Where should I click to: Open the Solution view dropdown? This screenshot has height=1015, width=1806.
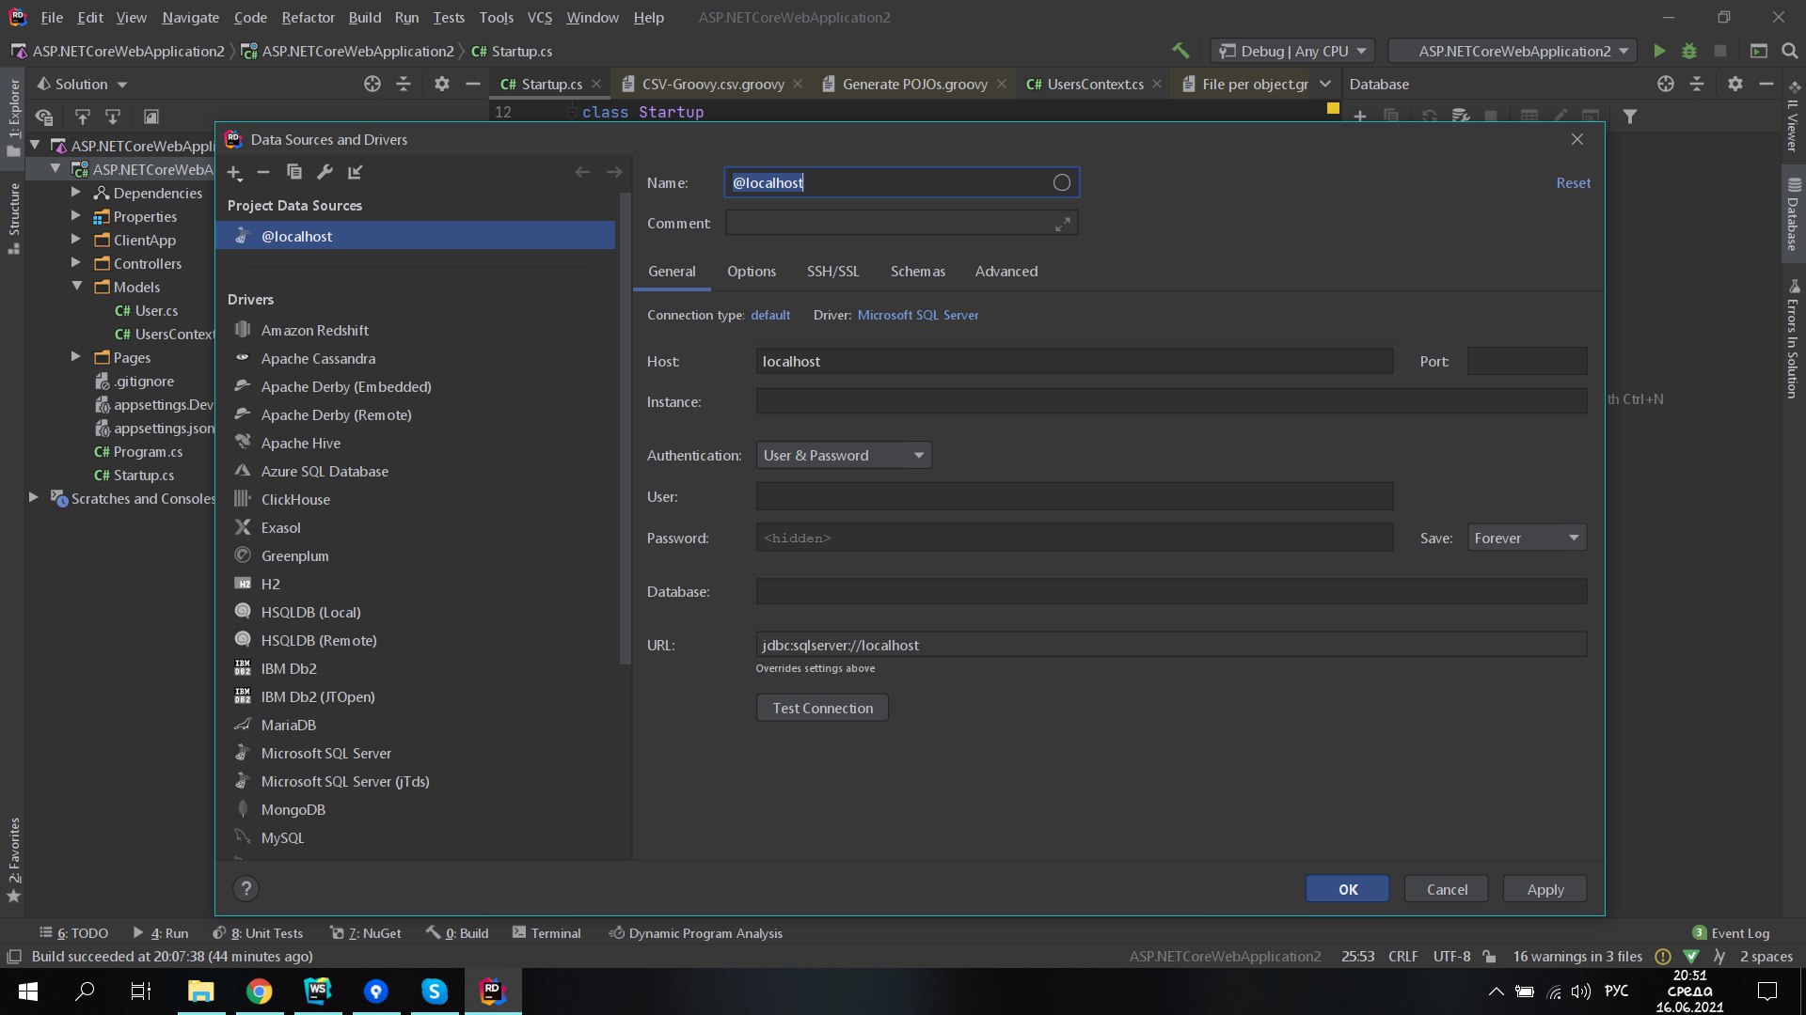point(82,84)
